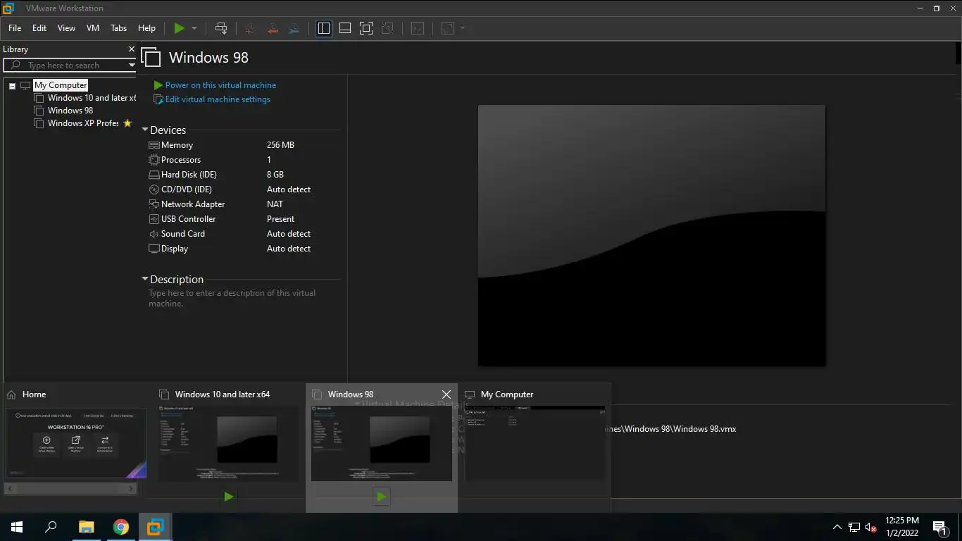Select My Computer in the library
962x541 pixels.
click(61, 85)
